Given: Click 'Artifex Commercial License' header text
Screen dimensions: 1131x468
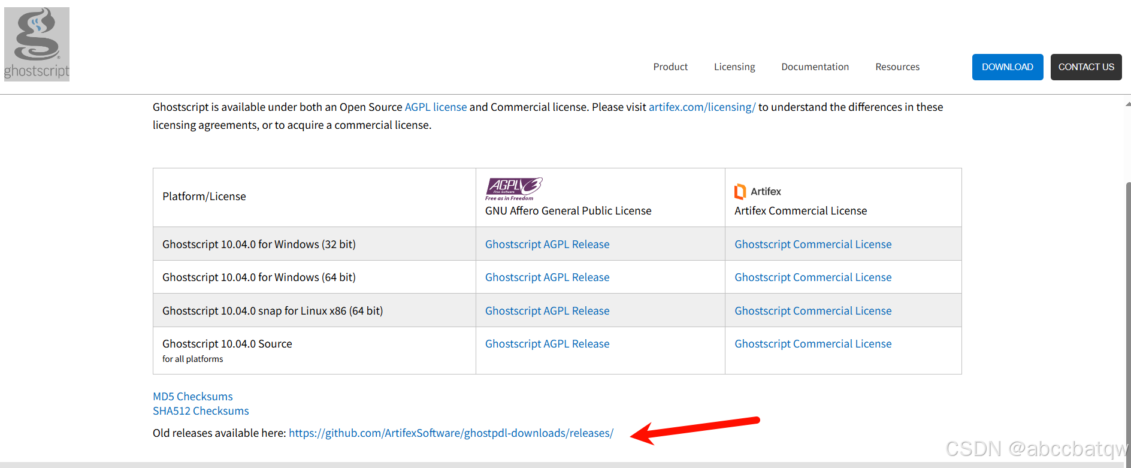Looking at the screenshot, I should pyautogui.click(x=800, y=211).
